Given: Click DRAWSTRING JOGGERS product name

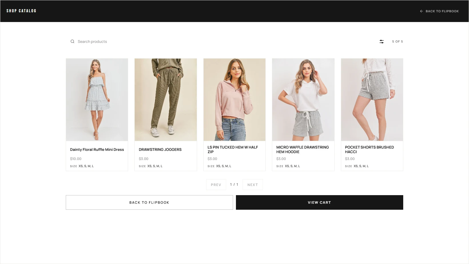Looking at the screenshot, I should (160, 149).
